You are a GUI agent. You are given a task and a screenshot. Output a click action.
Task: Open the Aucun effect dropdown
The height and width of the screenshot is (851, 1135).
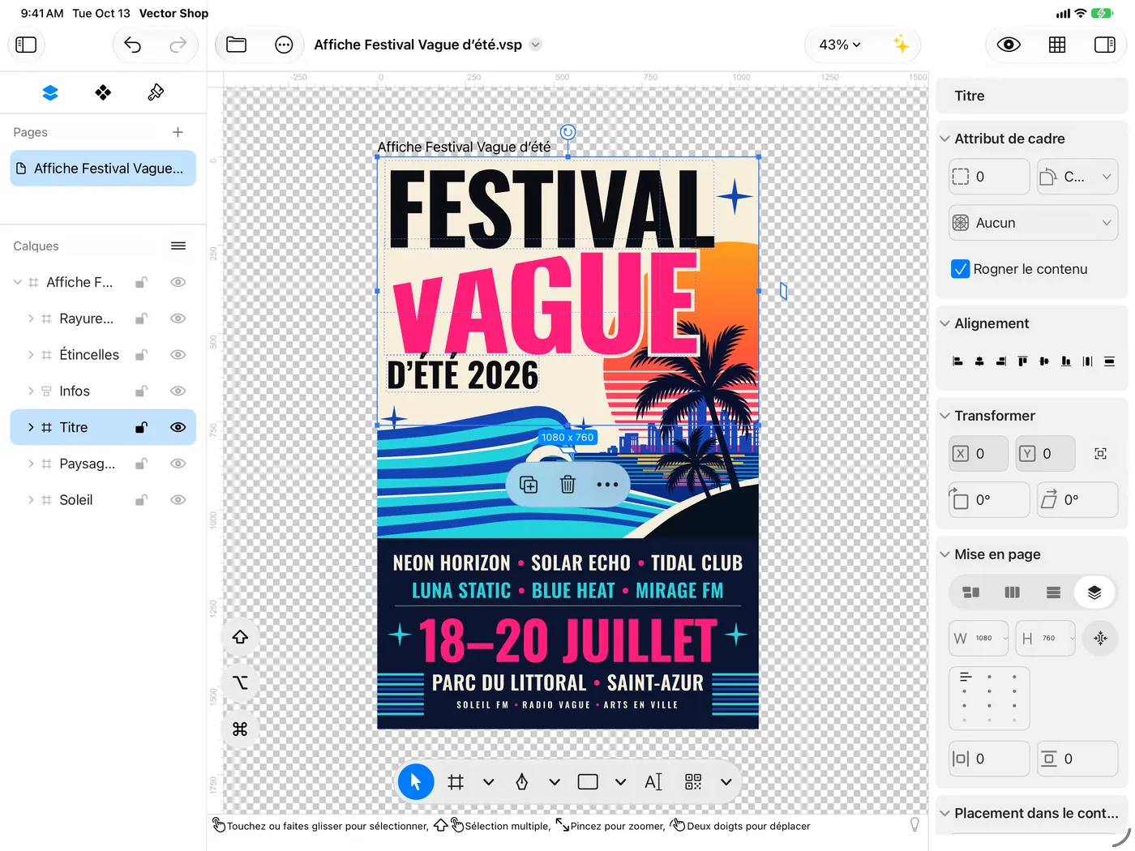coord(1034,223)
